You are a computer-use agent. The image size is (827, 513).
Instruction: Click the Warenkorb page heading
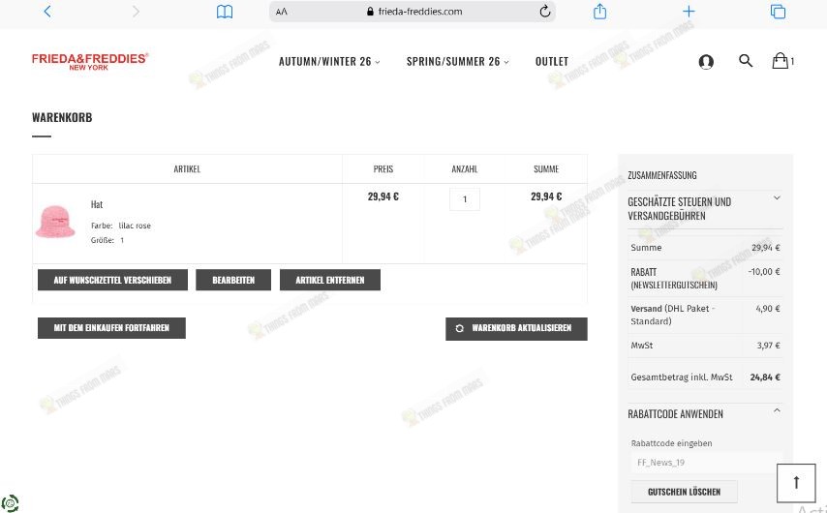tap(62, 117)
